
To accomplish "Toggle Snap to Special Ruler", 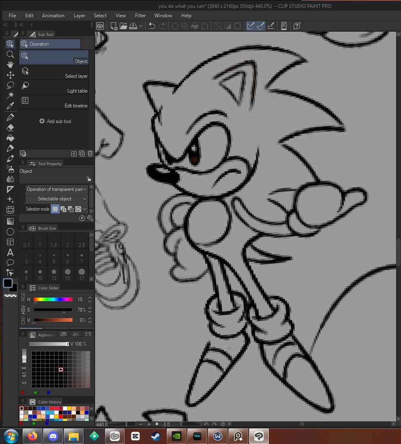I will [261, 26].
